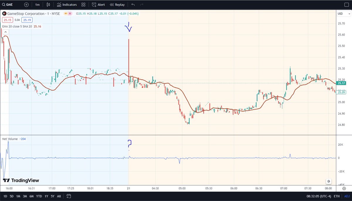Open the 1m timeframe interval selector
This screenshot has width=352, height=201.
37,5
